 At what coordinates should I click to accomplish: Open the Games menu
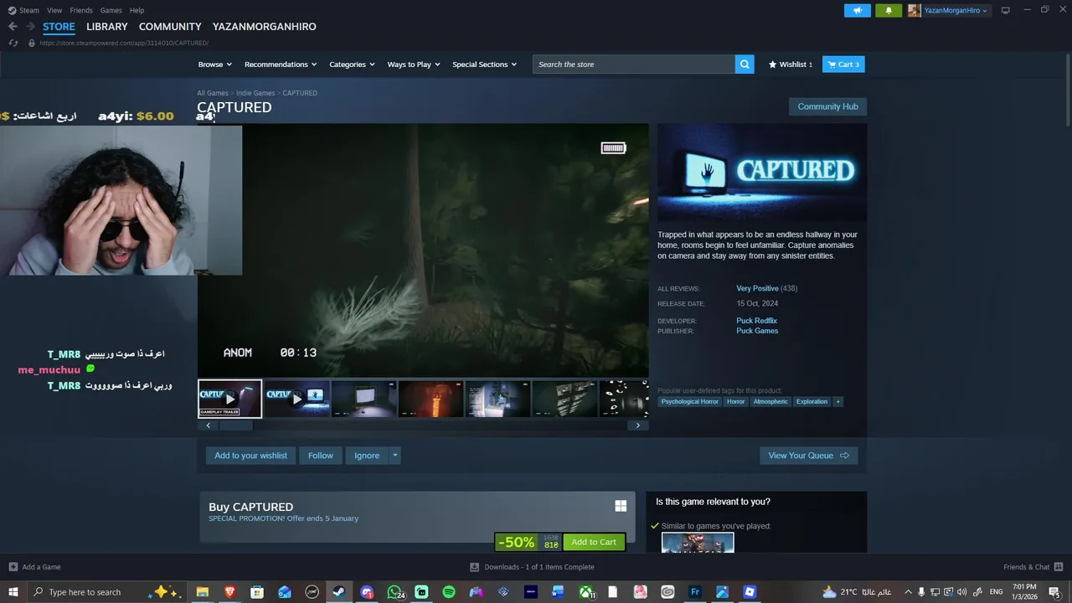click(111, 10)
